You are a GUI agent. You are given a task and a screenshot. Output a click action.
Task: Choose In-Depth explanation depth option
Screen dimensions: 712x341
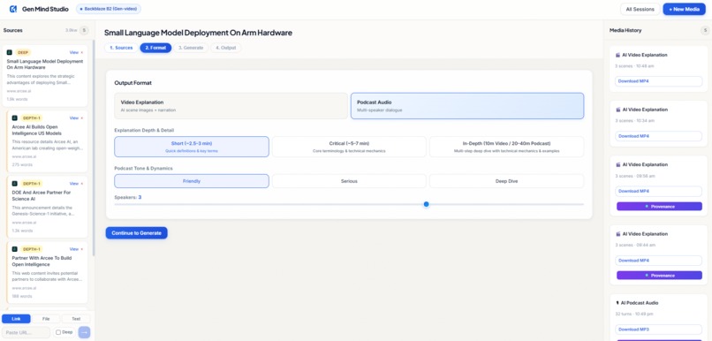click(506, 147)
